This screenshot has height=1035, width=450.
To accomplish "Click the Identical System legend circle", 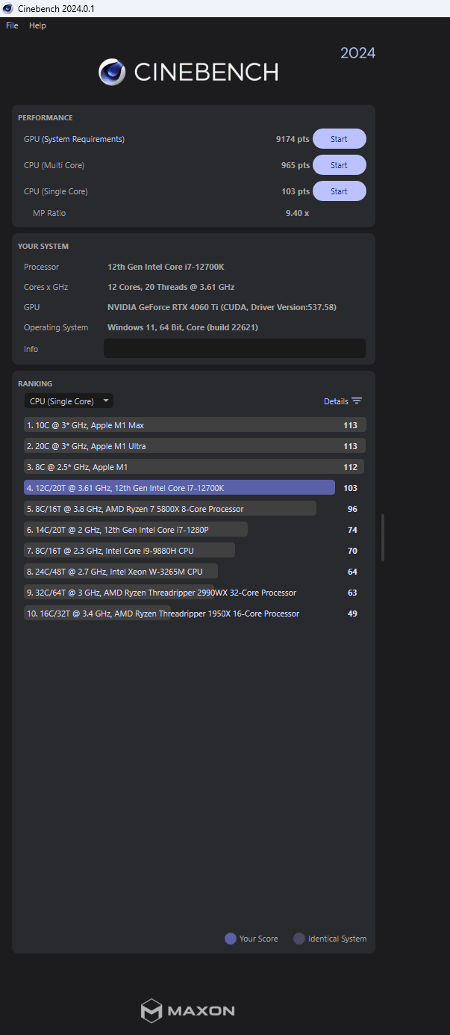I will click(299, 939).
